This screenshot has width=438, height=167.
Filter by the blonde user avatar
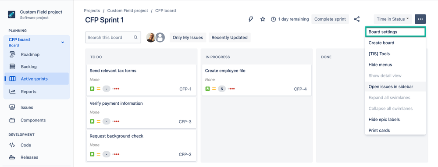pos(151,37)
